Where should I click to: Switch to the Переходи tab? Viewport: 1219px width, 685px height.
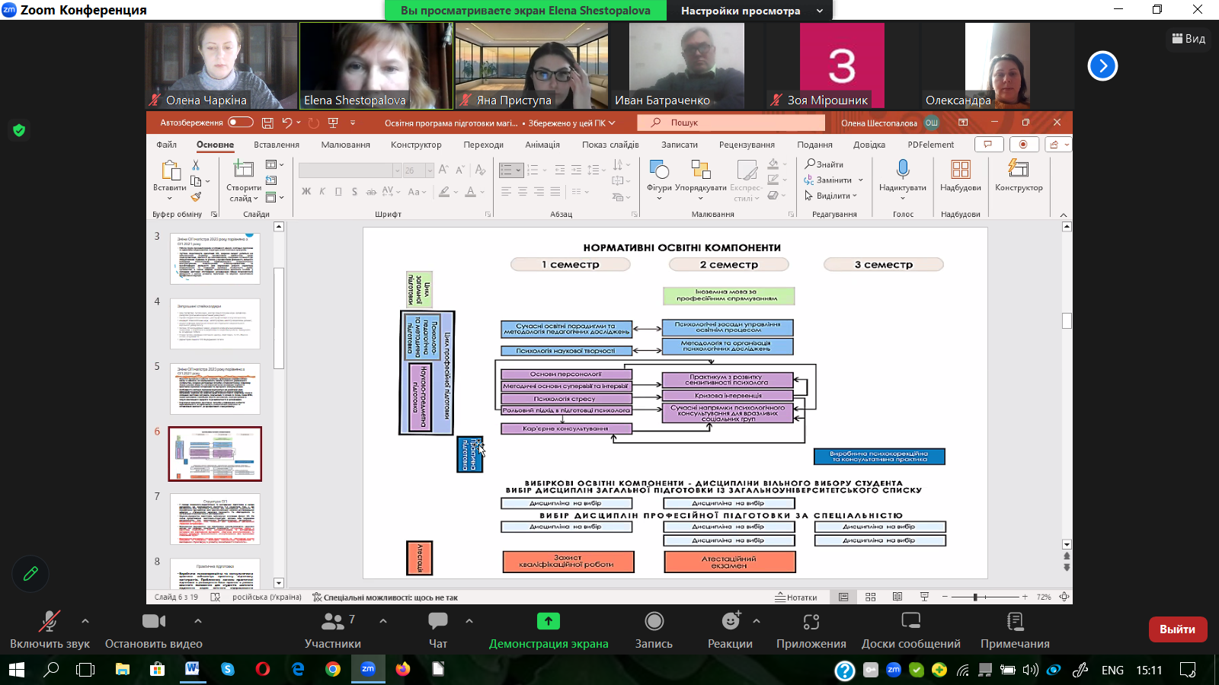click(484, 145)
